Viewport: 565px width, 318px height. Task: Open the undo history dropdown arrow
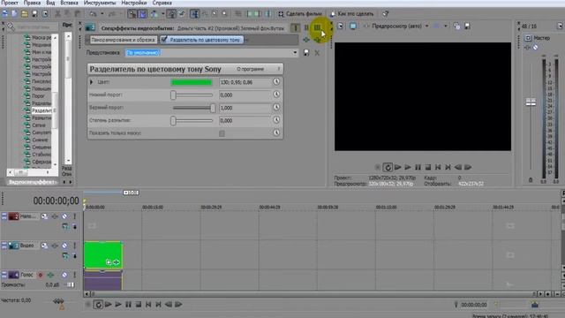tap(102, 14)
